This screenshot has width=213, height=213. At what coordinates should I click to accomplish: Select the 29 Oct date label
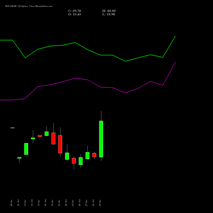pos(100,203)
